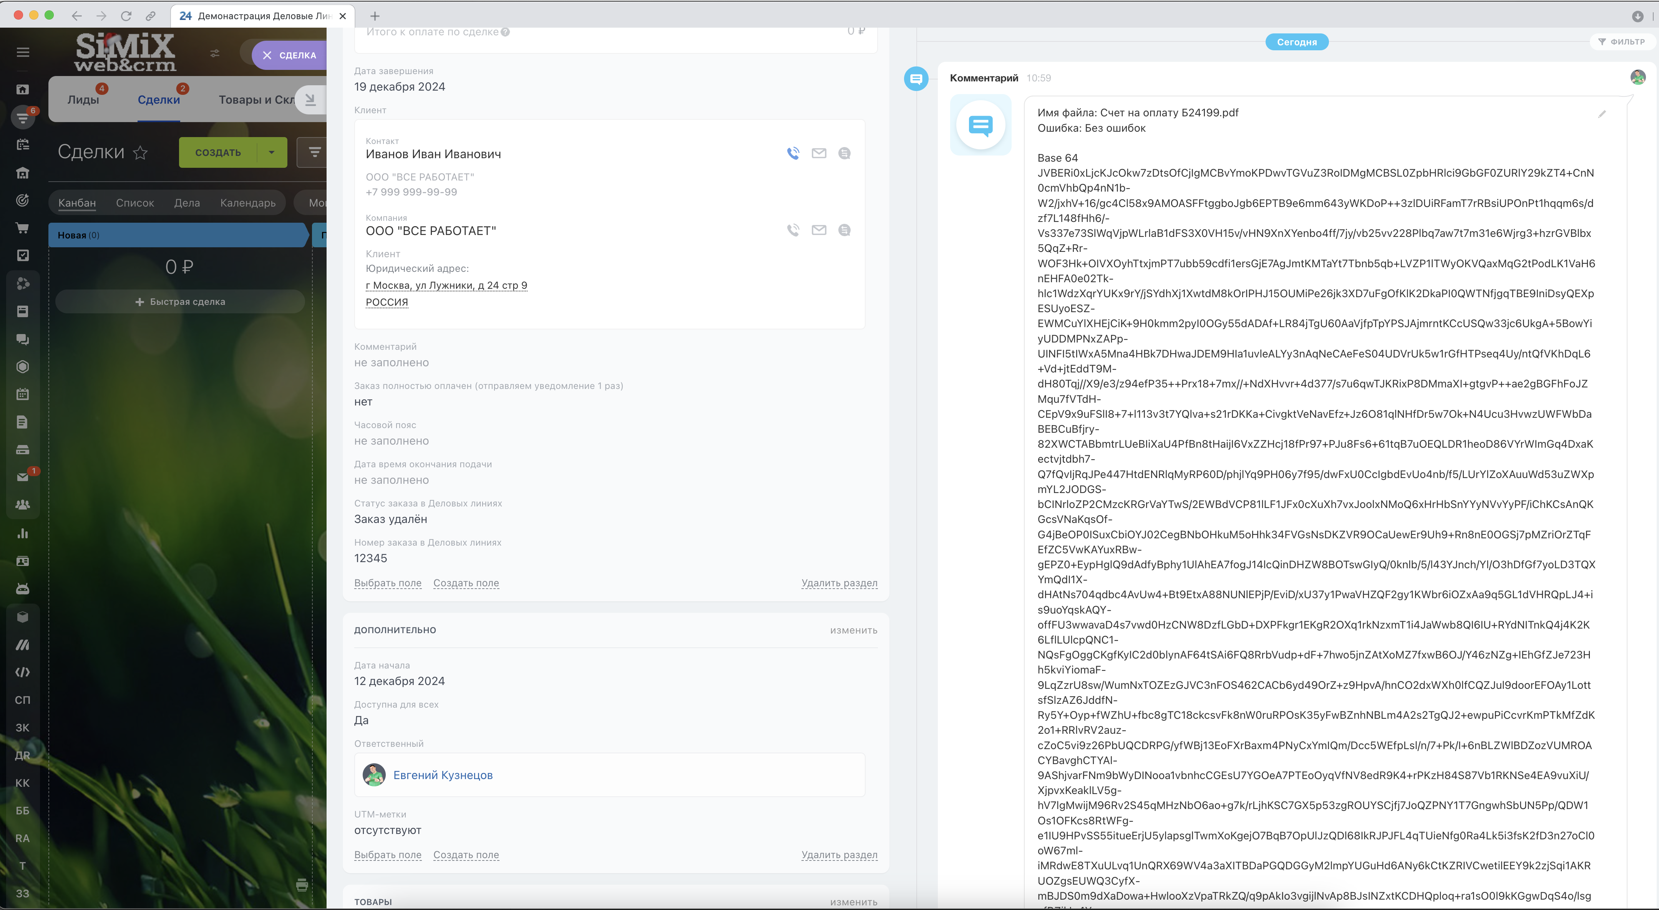The height and width of the screenshot is (910, 1659).
Task: Expand collapsed menu arrow near Товары и Склад
Action: tap(310, 100)
